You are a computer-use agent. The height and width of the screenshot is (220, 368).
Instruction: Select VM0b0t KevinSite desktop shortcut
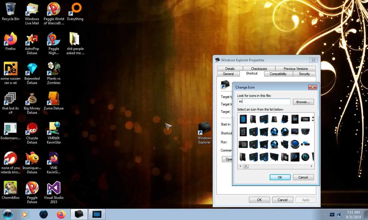coord(54,133)
